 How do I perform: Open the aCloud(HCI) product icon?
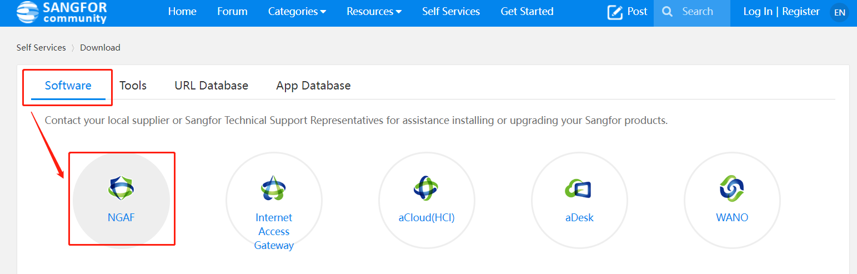[x=426, y=188]
